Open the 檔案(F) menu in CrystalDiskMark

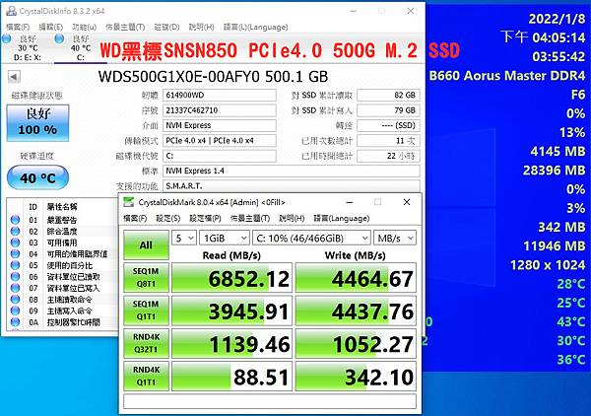[135, 219]
